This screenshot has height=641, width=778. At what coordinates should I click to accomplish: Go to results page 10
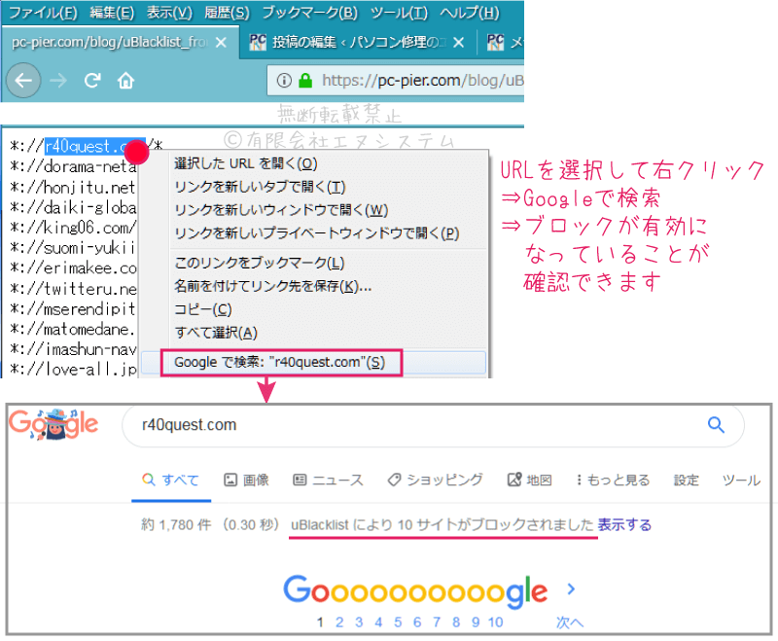point(495,623)
